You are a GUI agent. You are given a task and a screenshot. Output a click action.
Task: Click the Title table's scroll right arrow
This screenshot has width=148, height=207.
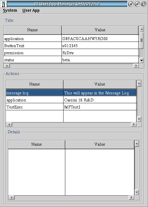(136, 66)
